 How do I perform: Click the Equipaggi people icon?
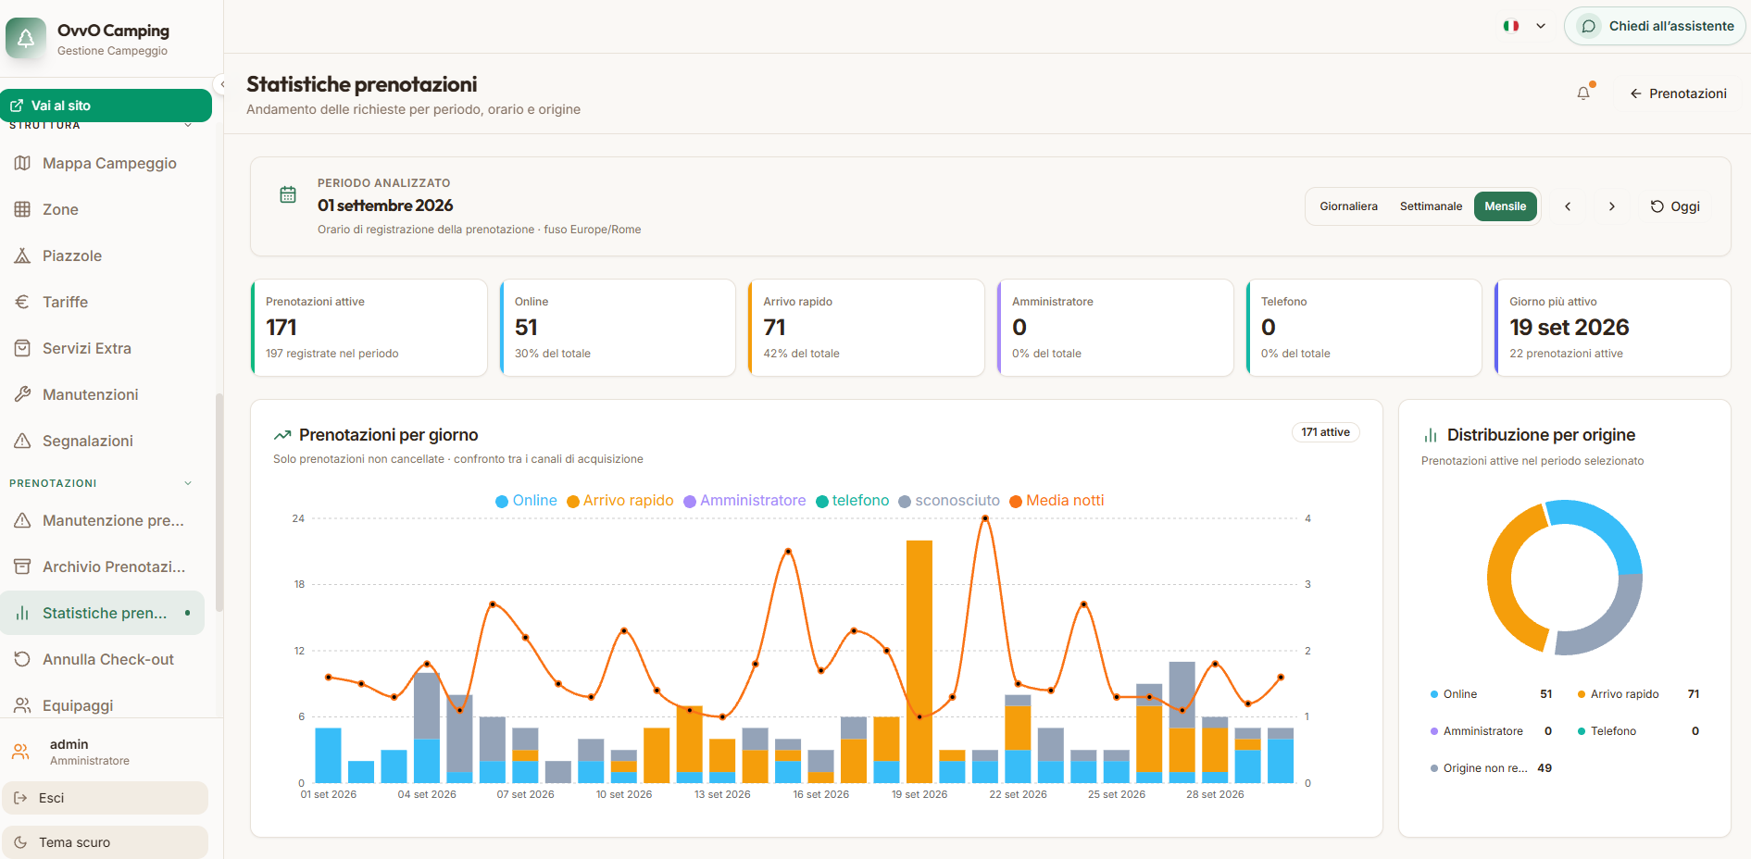point(22,705)
